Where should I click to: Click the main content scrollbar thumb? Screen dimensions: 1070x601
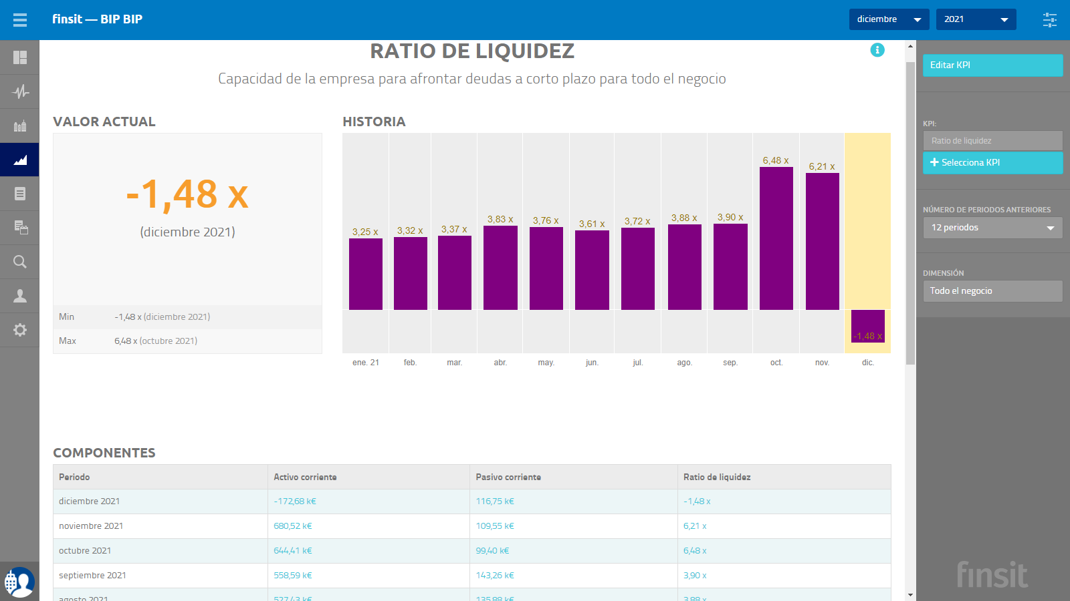(910, 214)
